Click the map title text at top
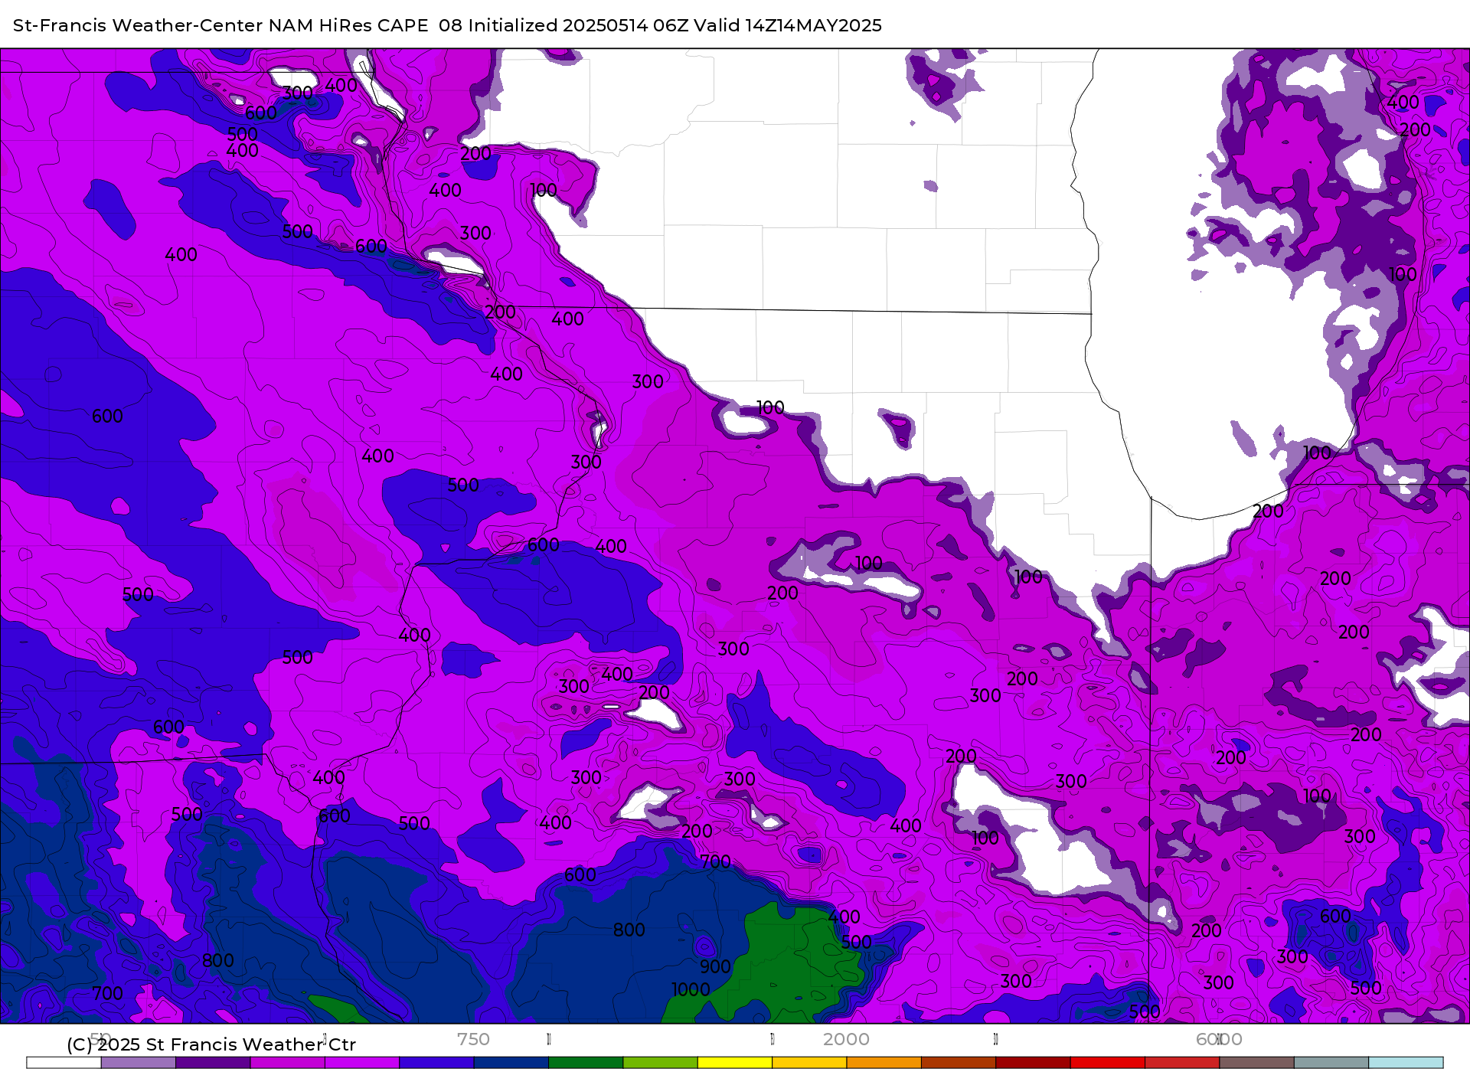Image resolution: width=1470 pixels, height=1072 pixels. click(447, 25)
